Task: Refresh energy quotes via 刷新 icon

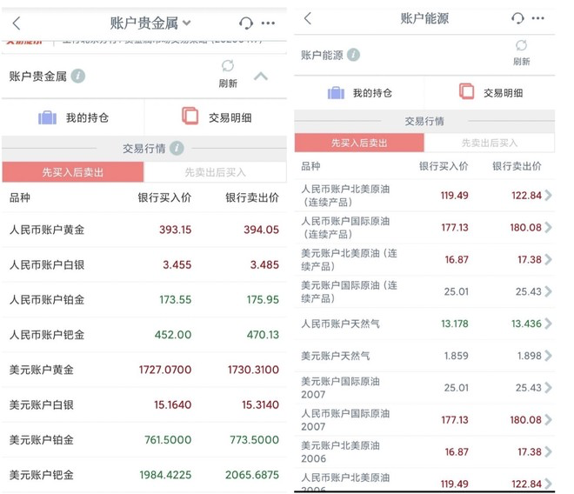Action: (521, 52)
